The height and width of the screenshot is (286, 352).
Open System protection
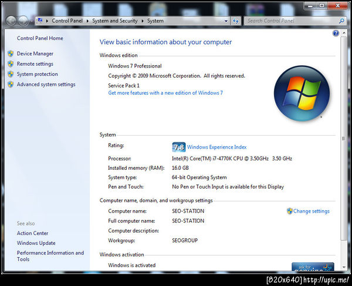pos(38,74)
